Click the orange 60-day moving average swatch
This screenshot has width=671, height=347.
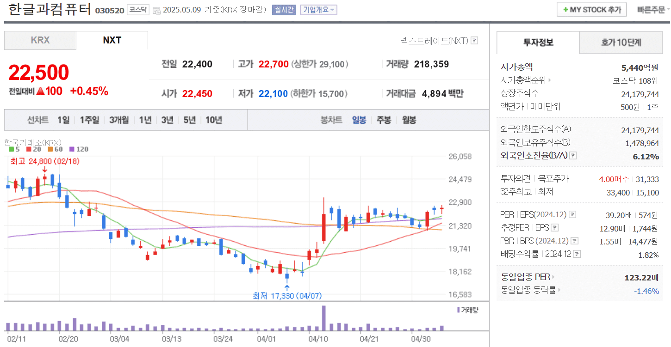click(50, 149)
